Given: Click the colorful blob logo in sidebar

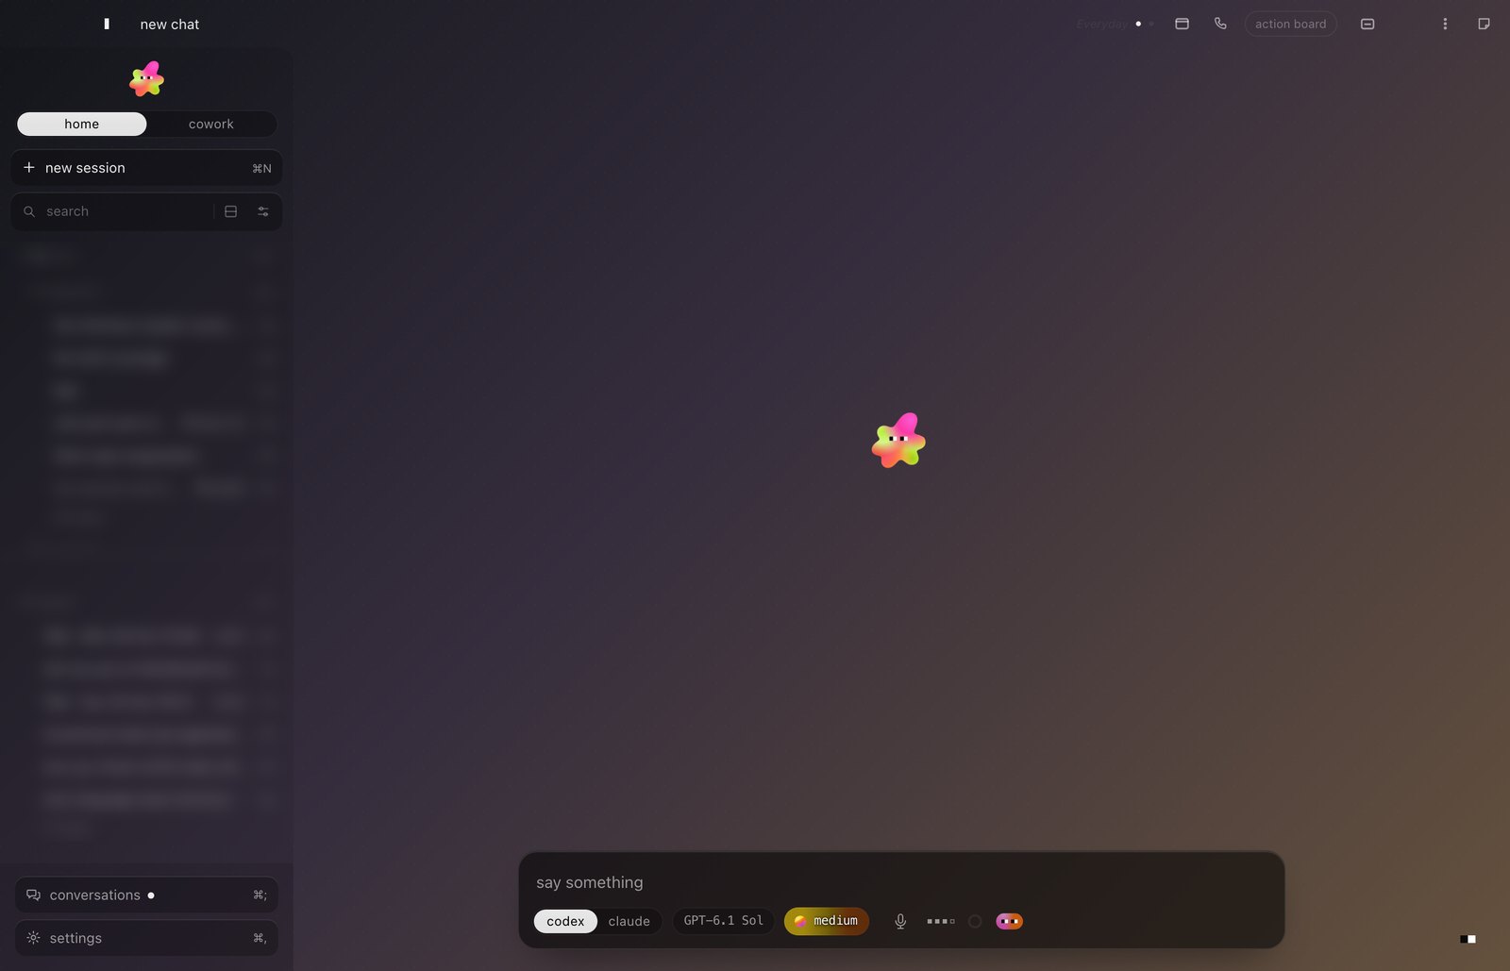Looking at the screenshot, I should 146,79.
